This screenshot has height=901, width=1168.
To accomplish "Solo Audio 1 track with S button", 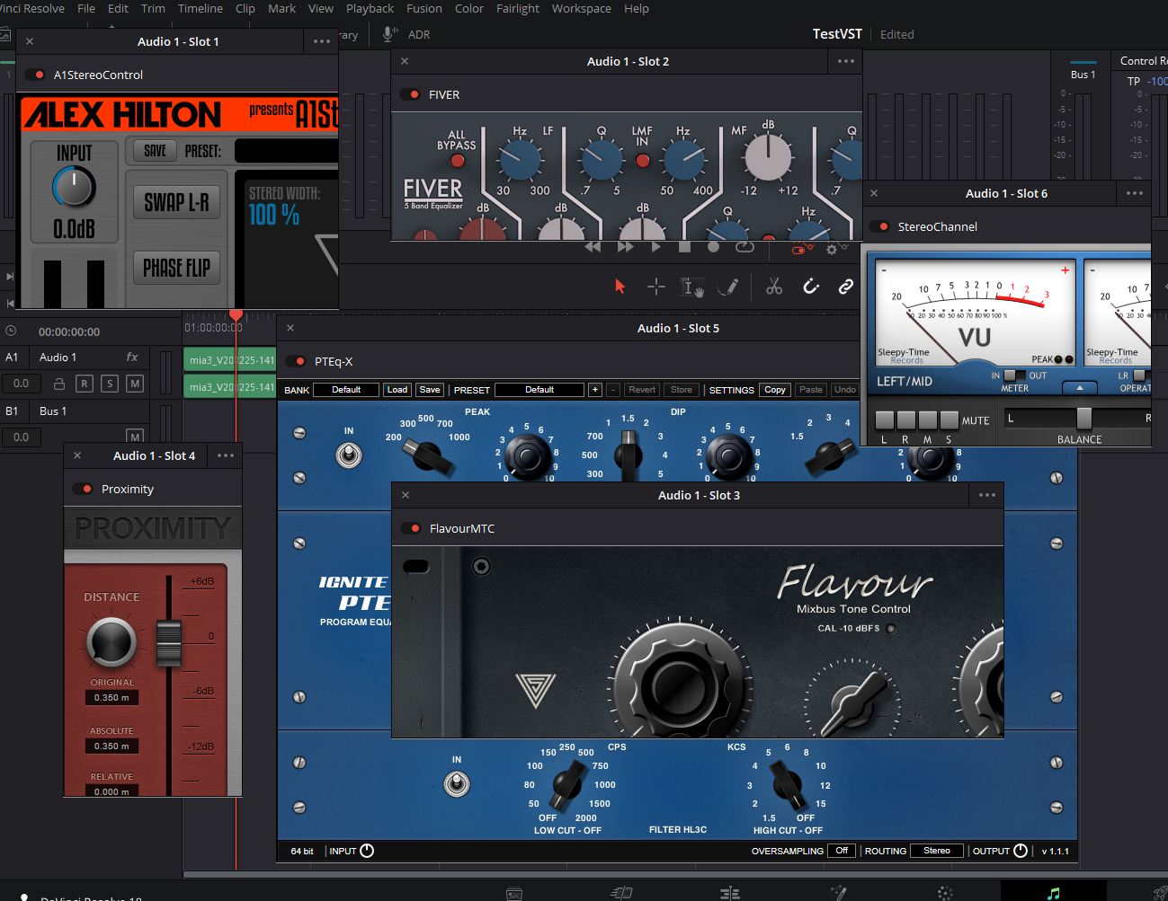I will [x=110, y=384].
